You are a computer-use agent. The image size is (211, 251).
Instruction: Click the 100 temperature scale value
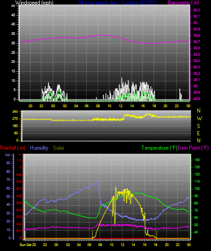pyautogui.click(x=197, y=189)
